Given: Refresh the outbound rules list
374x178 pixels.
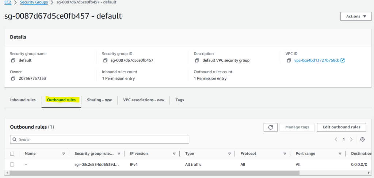Looking at the screenshot, I should (270, 127).
